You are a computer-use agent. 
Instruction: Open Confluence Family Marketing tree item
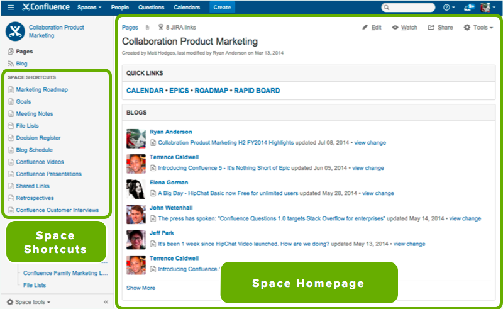[65, 273]
